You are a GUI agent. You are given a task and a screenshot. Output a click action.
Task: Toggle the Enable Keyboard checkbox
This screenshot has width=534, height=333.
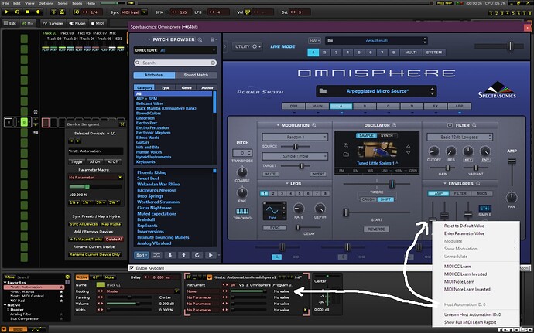[132, 268]
